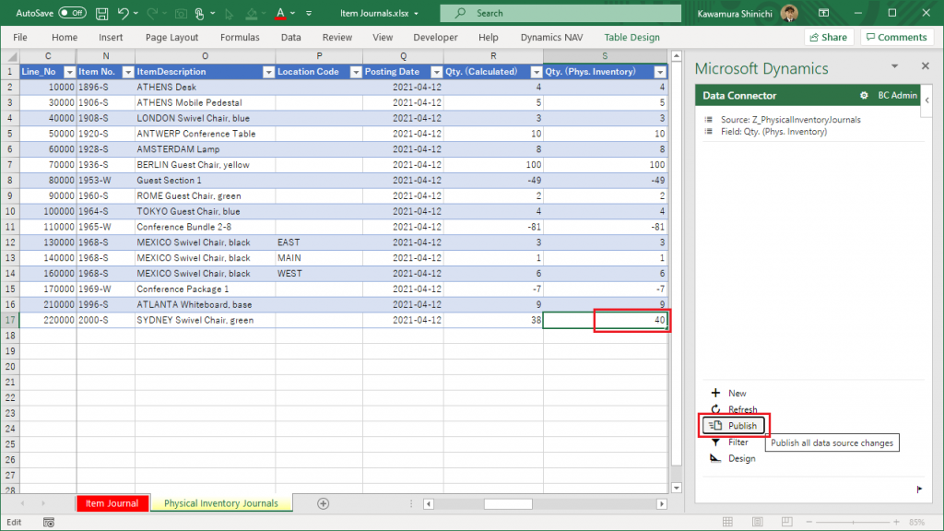This screenshot has height=531, width=944.
Task: Open the File menu
Action: click(20, 37)
